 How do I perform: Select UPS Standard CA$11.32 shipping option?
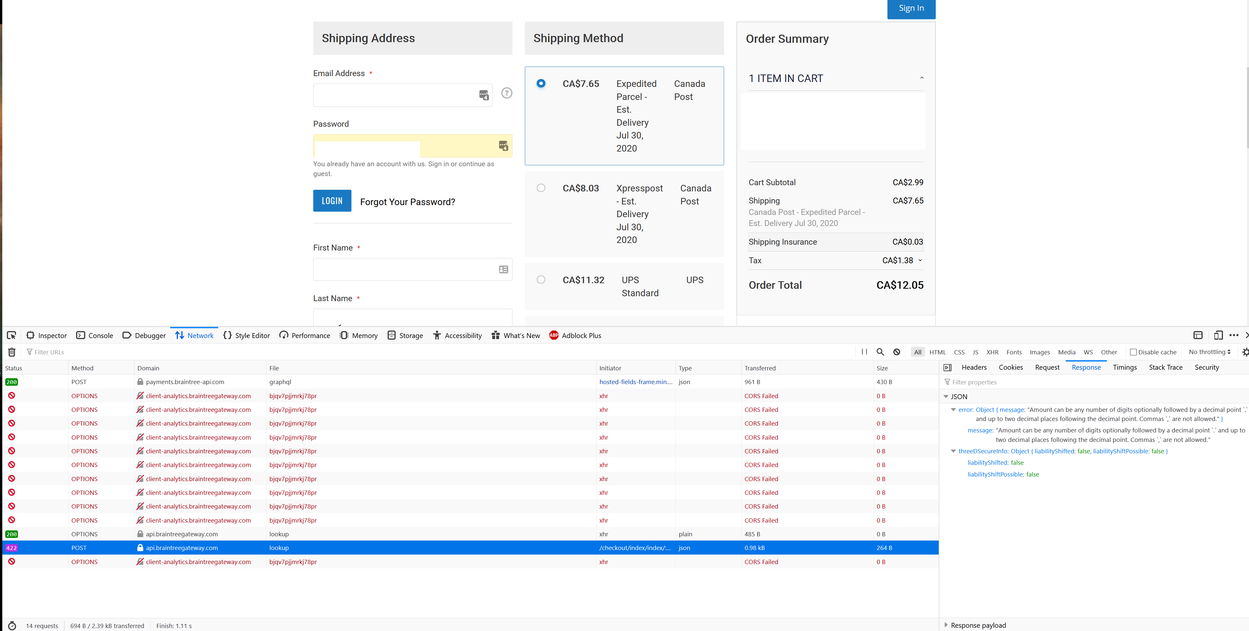[x=541, y=279]
